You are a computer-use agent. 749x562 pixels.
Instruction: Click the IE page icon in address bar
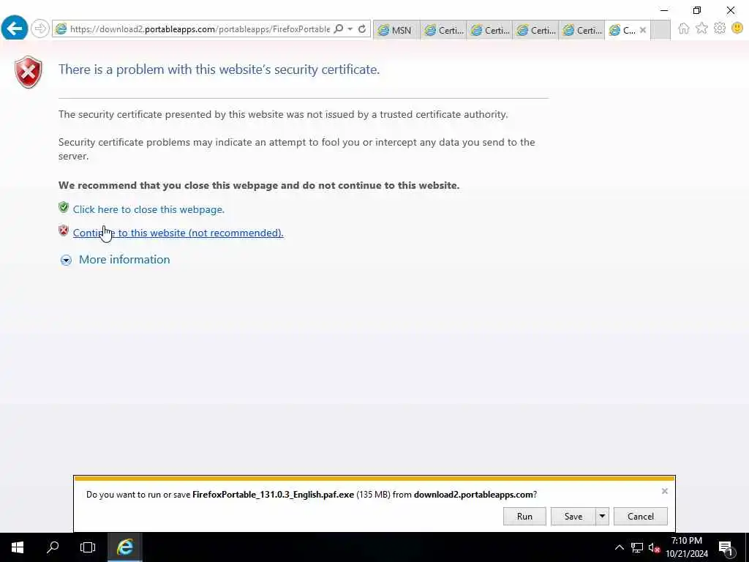pyautogui.click(x=61, y=29)
